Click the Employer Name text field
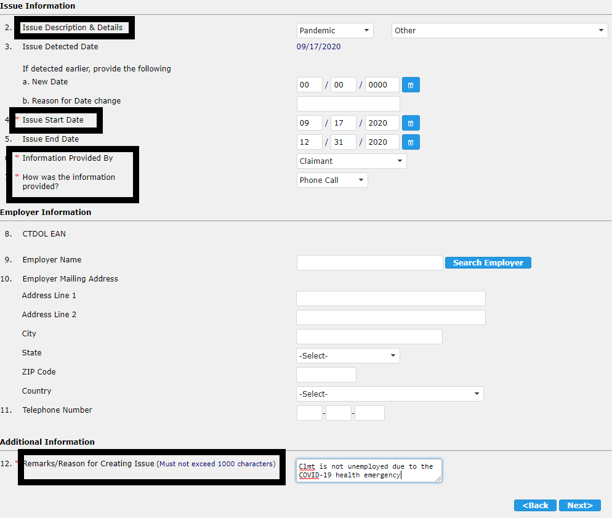Viewport: 612px width, 518px height. (369, 263)
